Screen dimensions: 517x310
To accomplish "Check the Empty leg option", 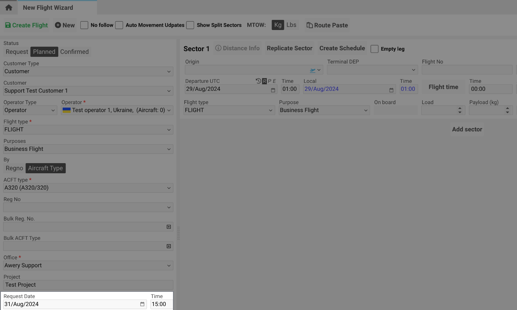I will point(374,49).
